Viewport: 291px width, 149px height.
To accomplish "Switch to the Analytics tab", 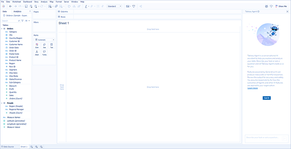I will (17, 12).
